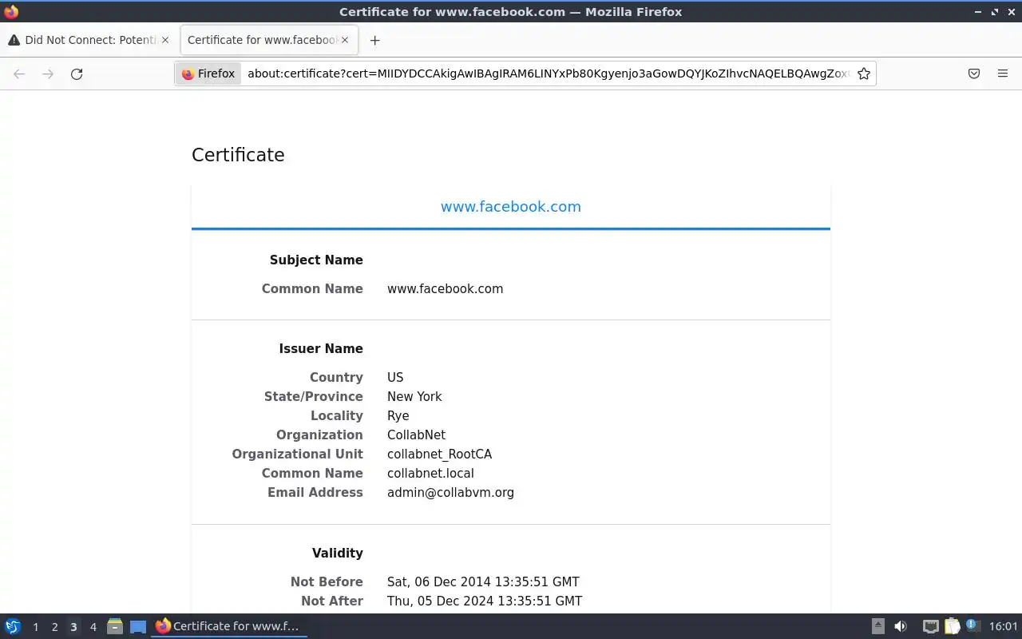
Task: Select the Not Before date value
Action: pos(483,582)
